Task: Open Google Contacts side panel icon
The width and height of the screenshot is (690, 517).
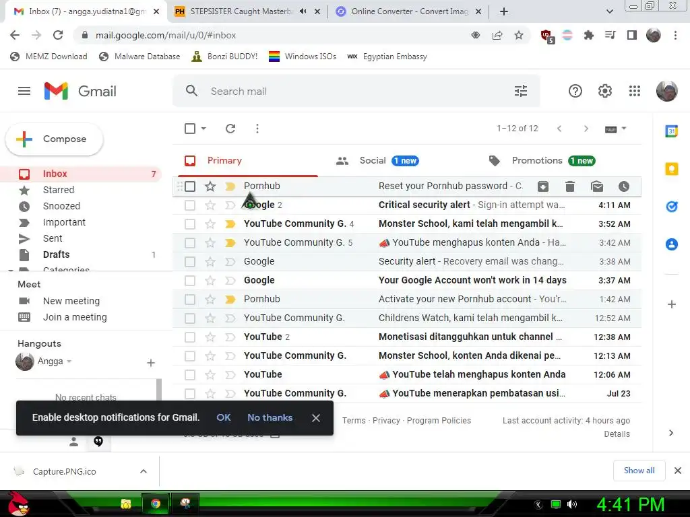Action: point(672,244)
